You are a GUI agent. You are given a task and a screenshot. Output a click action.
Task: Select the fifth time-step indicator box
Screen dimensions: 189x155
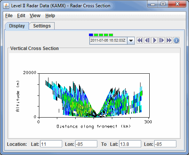[x=111, y=35]
